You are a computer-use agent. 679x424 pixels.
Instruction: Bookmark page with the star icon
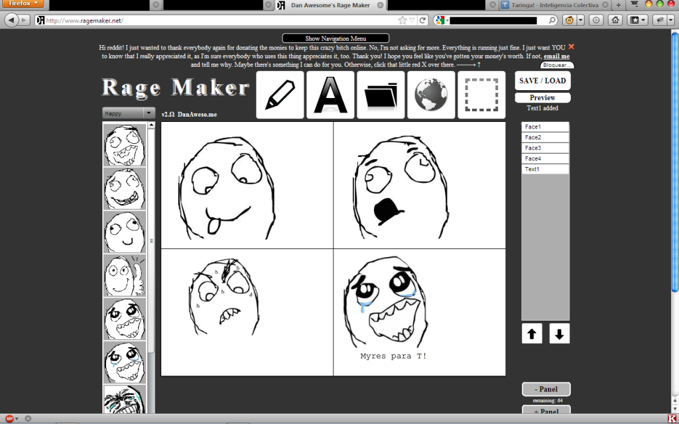point(402,20)
